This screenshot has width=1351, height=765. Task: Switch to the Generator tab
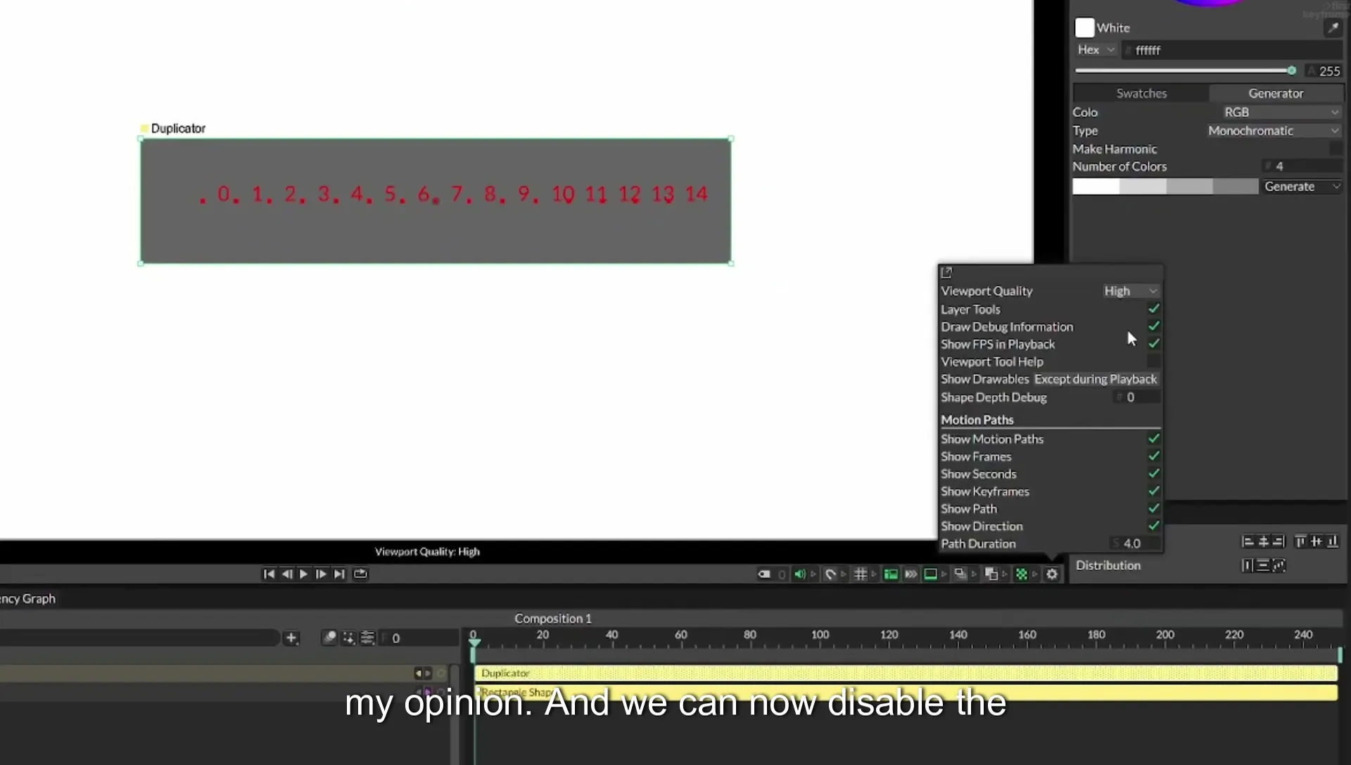point(1276,94)
